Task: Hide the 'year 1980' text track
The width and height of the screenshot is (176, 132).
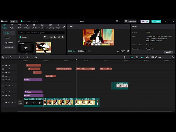Action: (9, 76)
